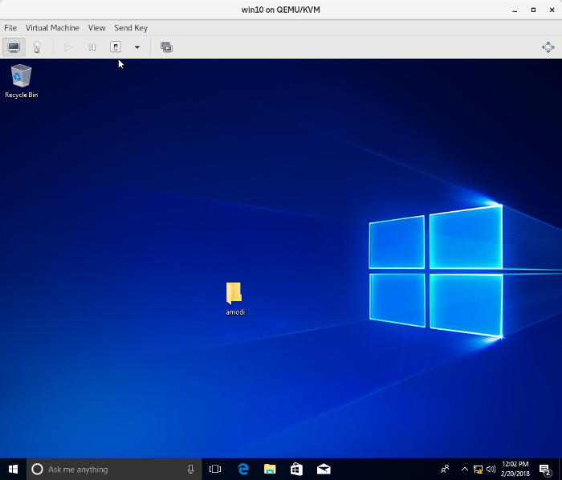Click the shut down VM button

pos(116,47)
